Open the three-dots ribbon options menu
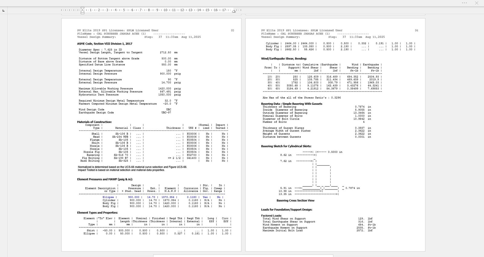The width and height of the screenshot is (484, 257). tap(464, 3)
